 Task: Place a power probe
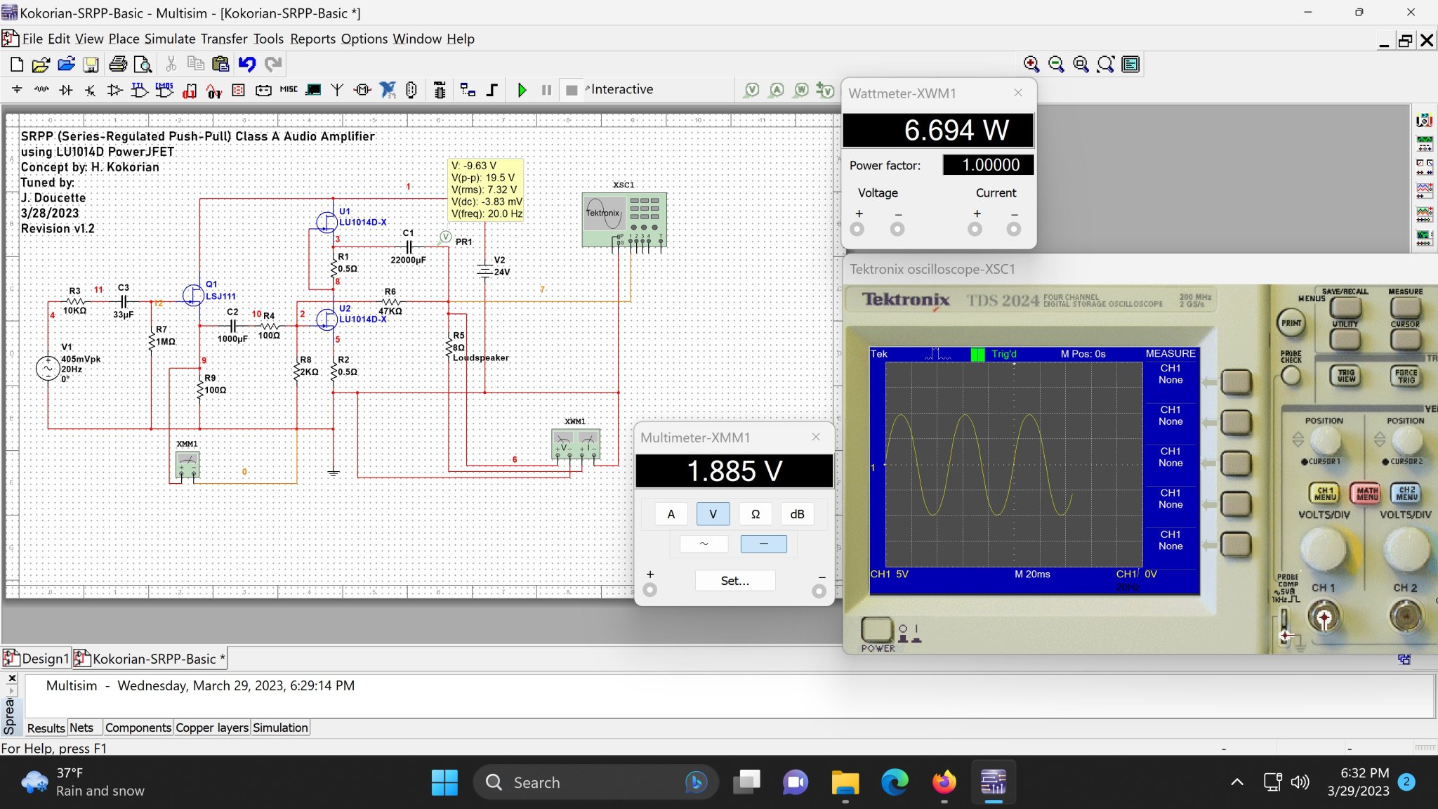click(x=801, y=90)
